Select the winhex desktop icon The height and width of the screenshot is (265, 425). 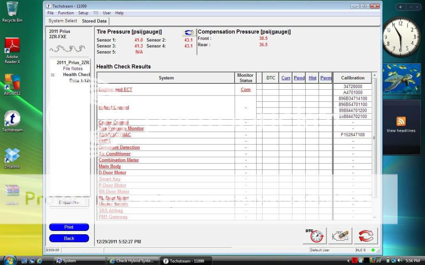[x=12, y=194]
